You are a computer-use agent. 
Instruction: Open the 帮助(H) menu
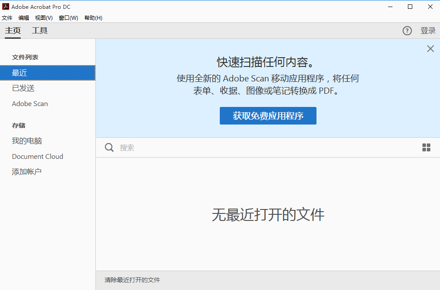pyautogui.click(x=93, y=18)
